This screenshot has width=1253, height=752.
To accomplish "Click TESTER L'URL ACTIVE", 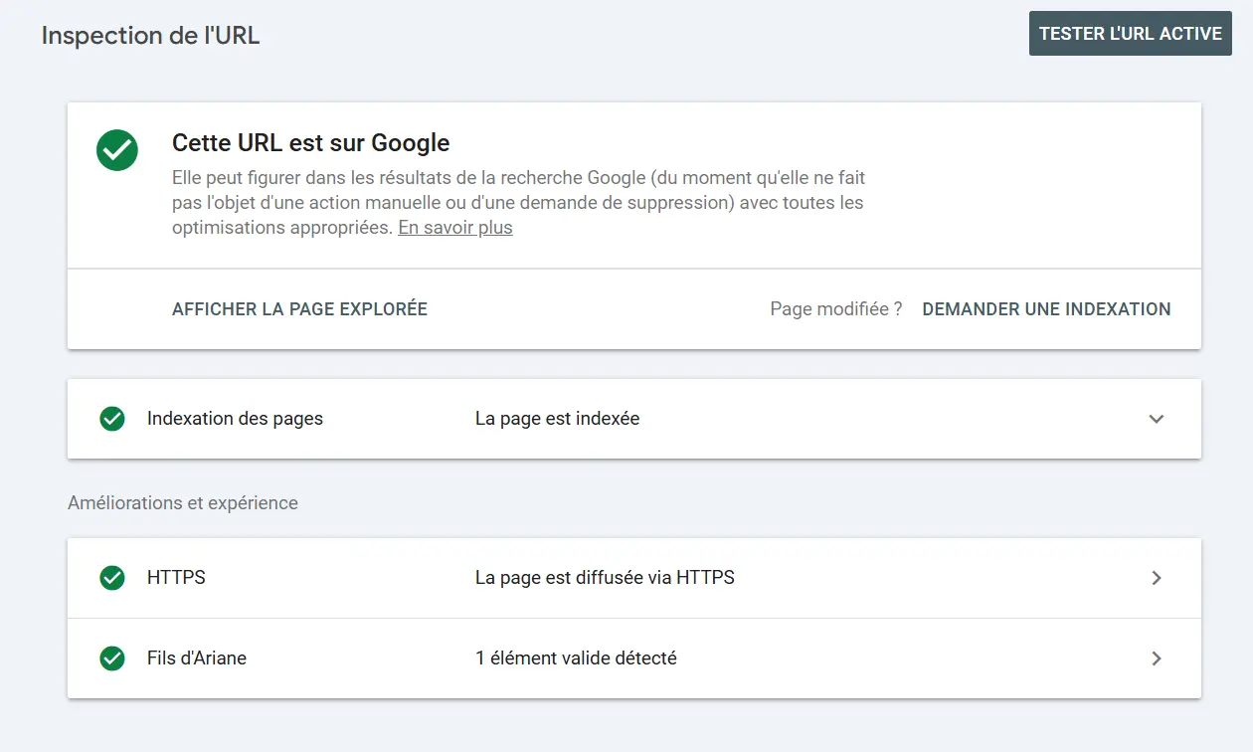I will (x=1130, y=33).
